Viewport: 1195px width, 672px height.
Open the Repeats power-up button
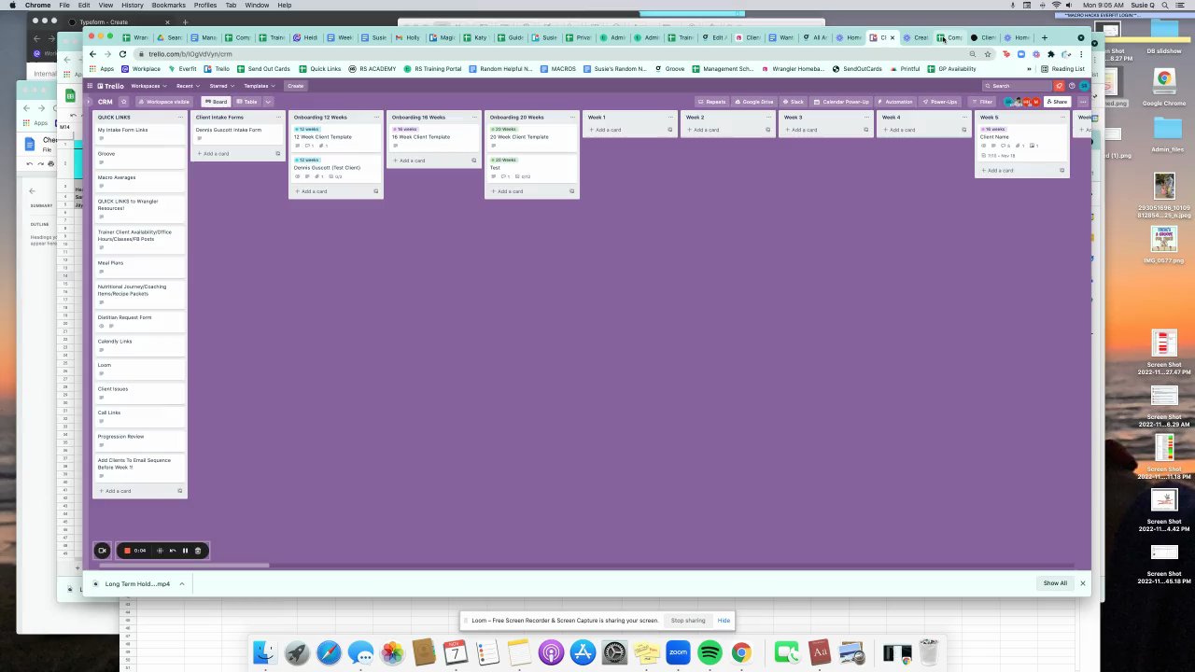(711, 102)
